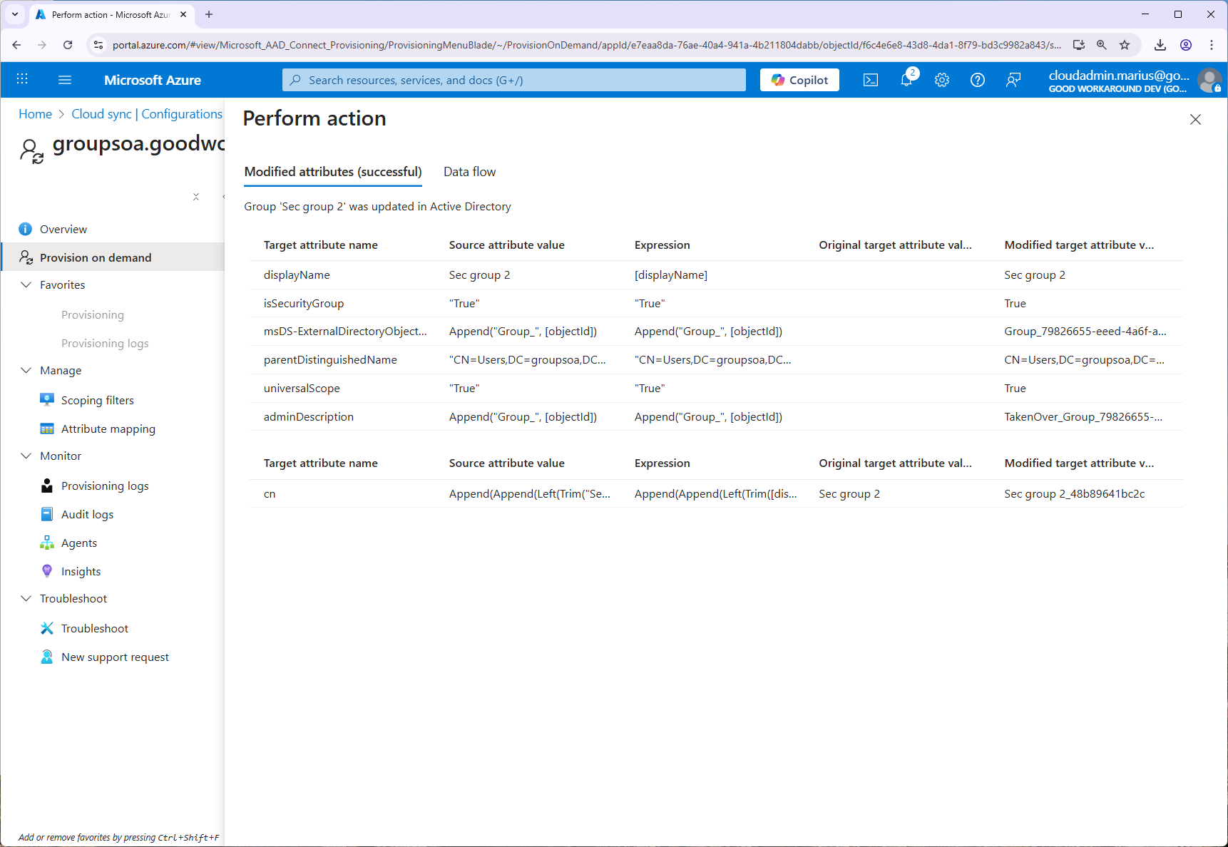Click the Azure search resources box
This screenshot has height=847, width=1228.
pyautogui.click(x=513, y=80)
